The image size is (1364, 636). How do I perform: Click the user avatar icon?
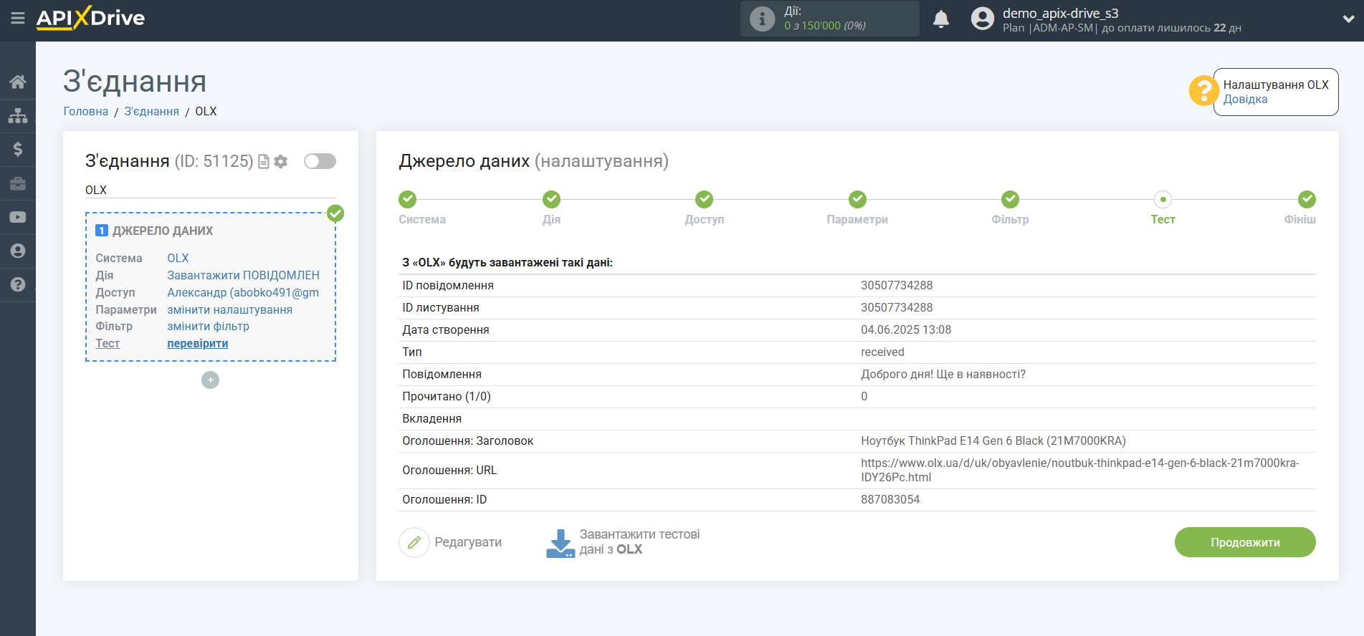(983, 19)
